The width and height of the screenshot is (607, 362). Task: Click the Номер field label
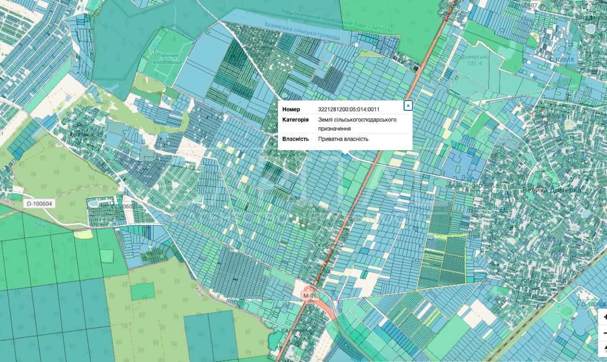point(291,109)
